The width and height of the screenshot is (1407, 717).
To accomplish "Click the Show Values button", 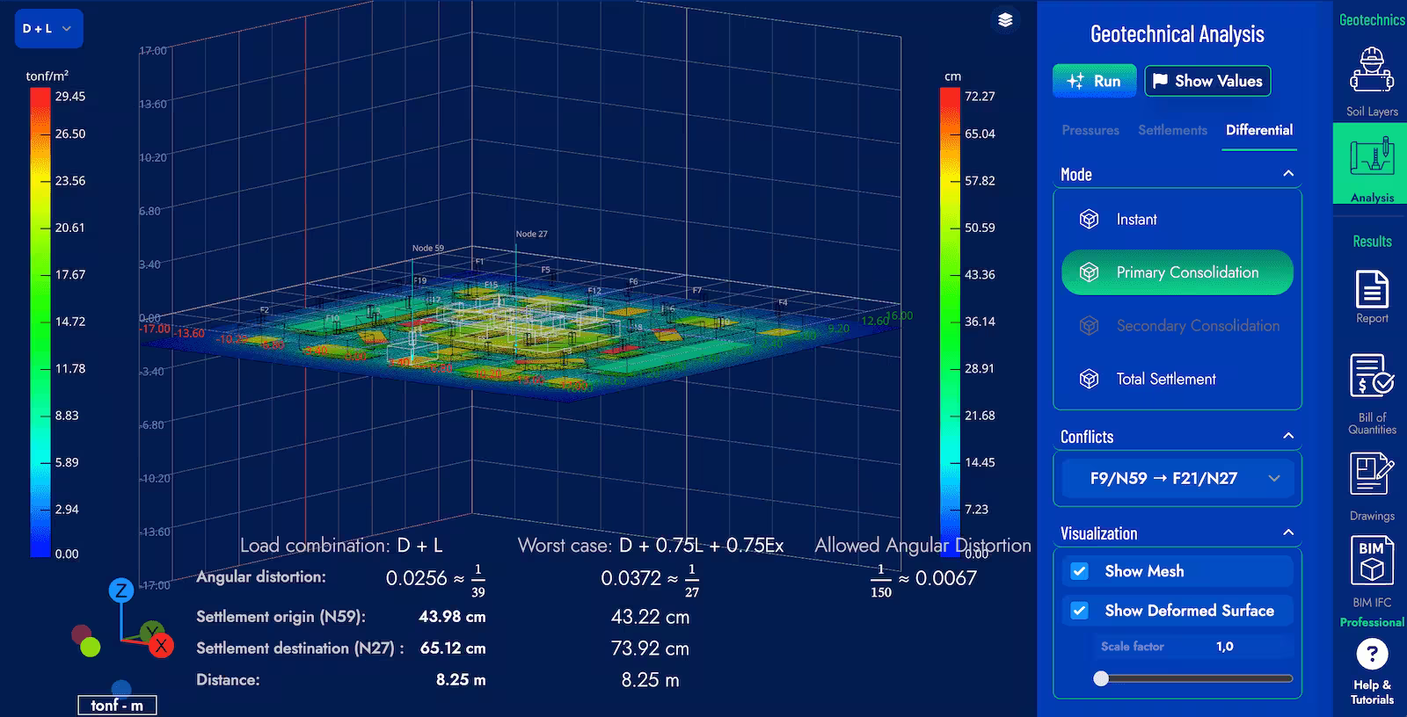I will [x=1207, y=81].
